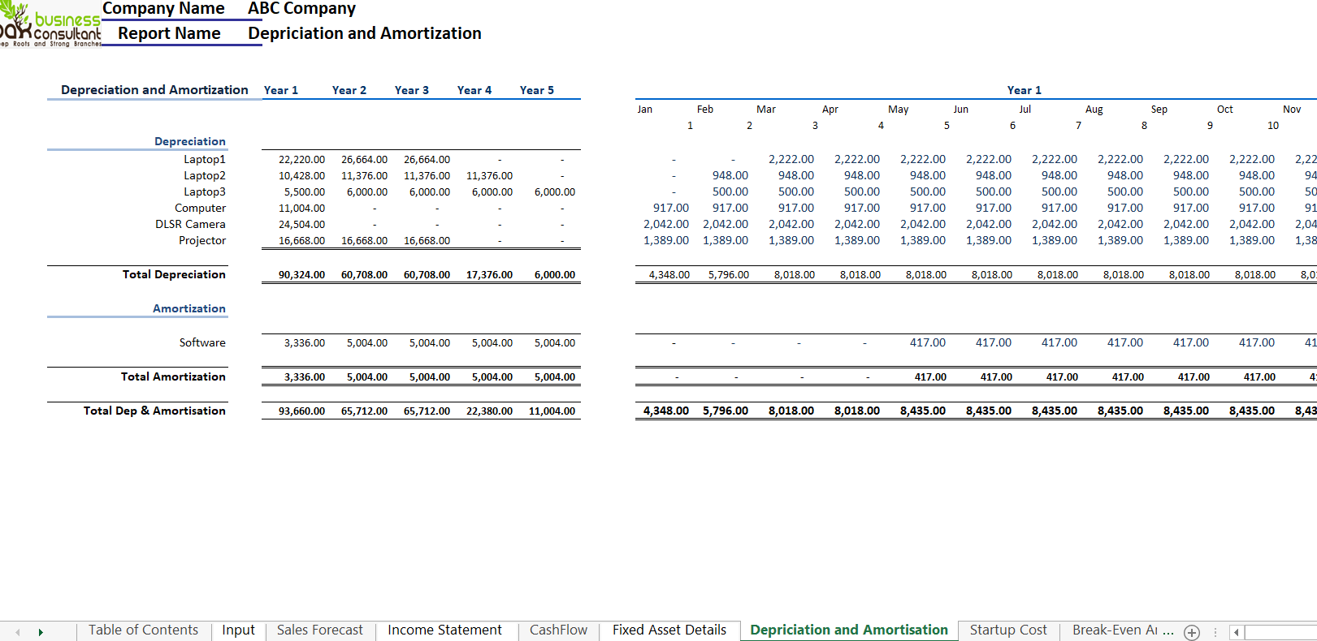Open the Break-Even sheet tab
Viewport: 1317px width, 641px height.
point(1122,630)
